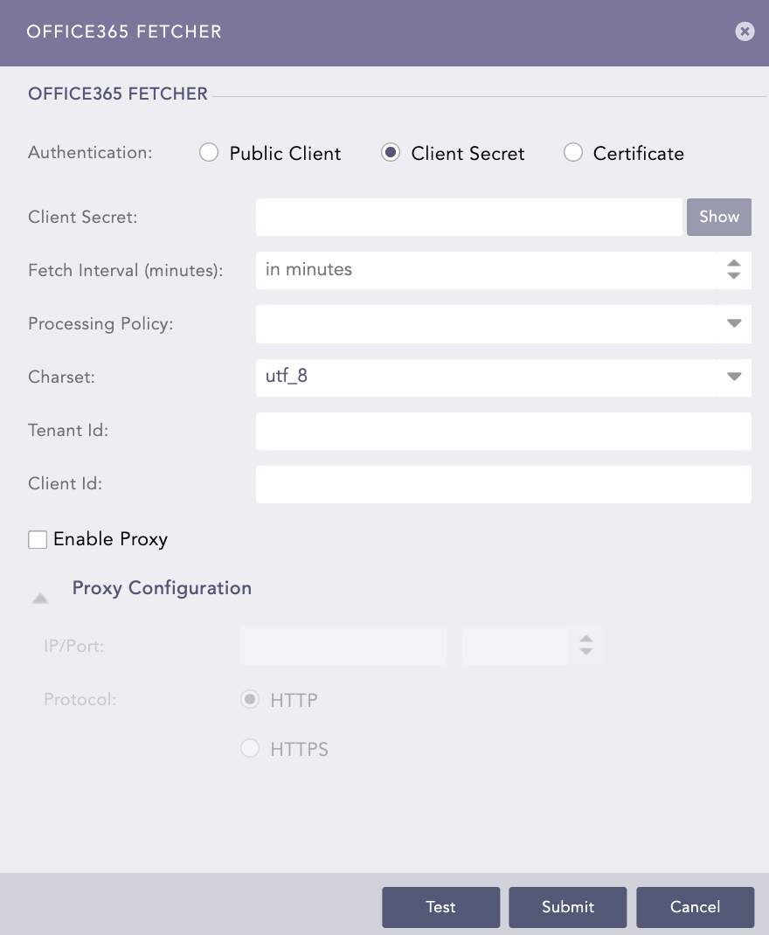The height and width of the screenshot is (935, 769).
Task: Choose Certificate authentication radio button
Action: click(x=573, y=153)
